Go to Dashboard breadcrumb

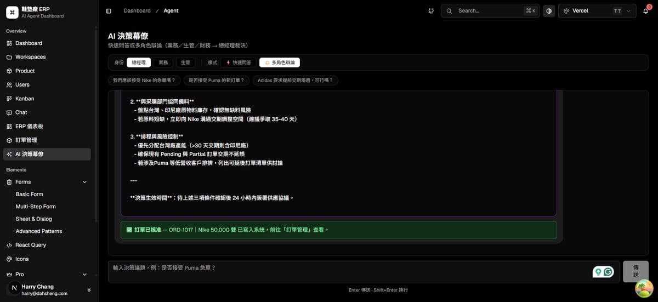coord(137,11)
